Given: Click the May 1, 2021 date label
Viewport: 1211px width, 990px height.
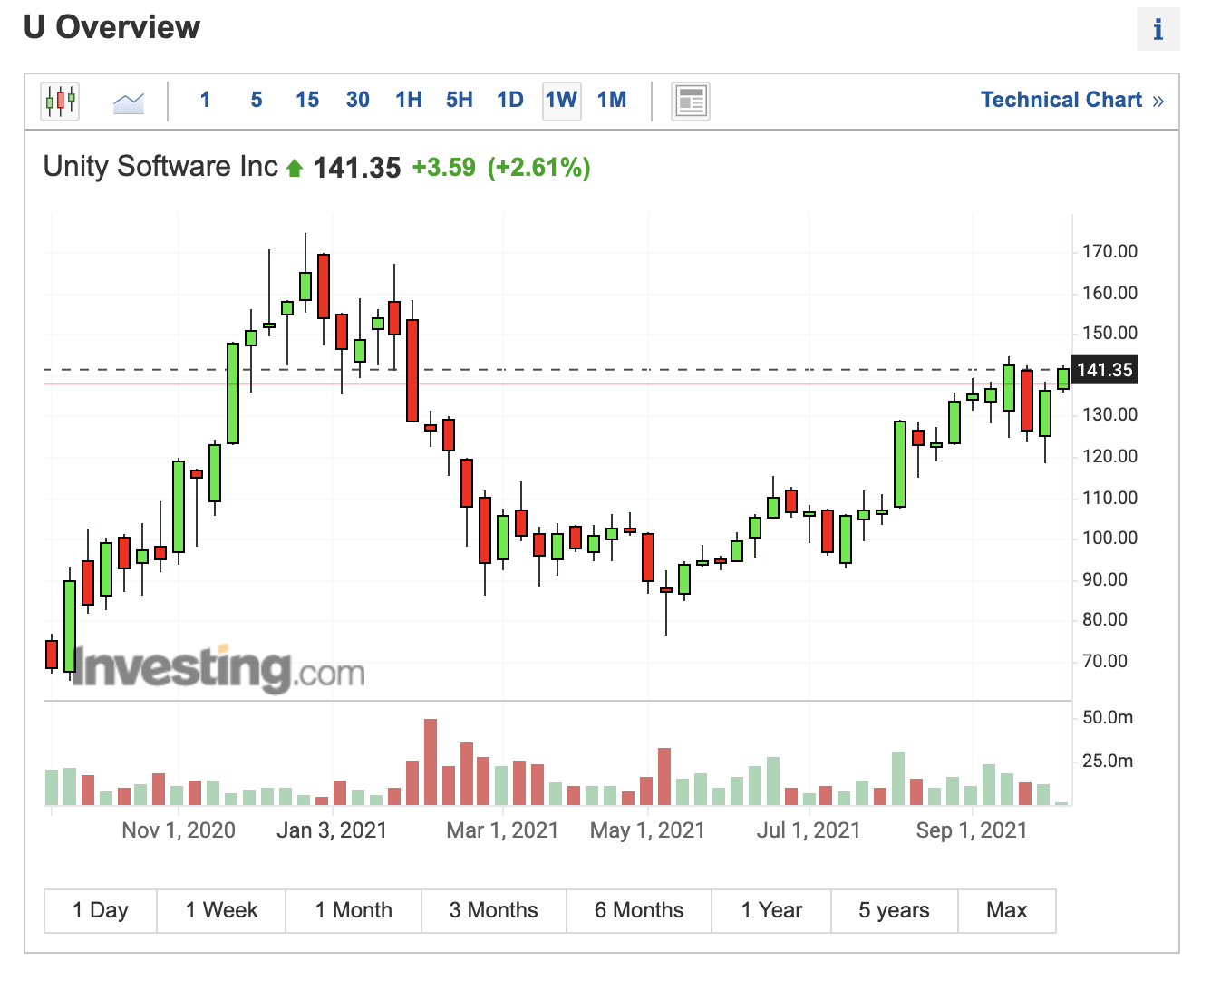Looking at the screenshot, I should [x=647, y=830].
